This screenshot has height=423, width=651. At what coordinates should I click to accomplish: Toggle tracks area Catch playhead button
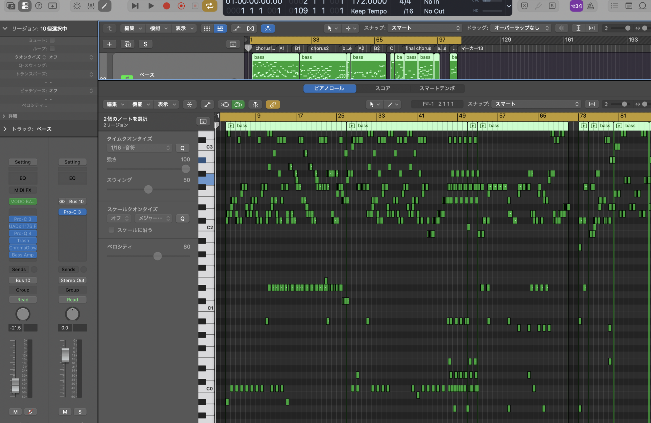268,28
